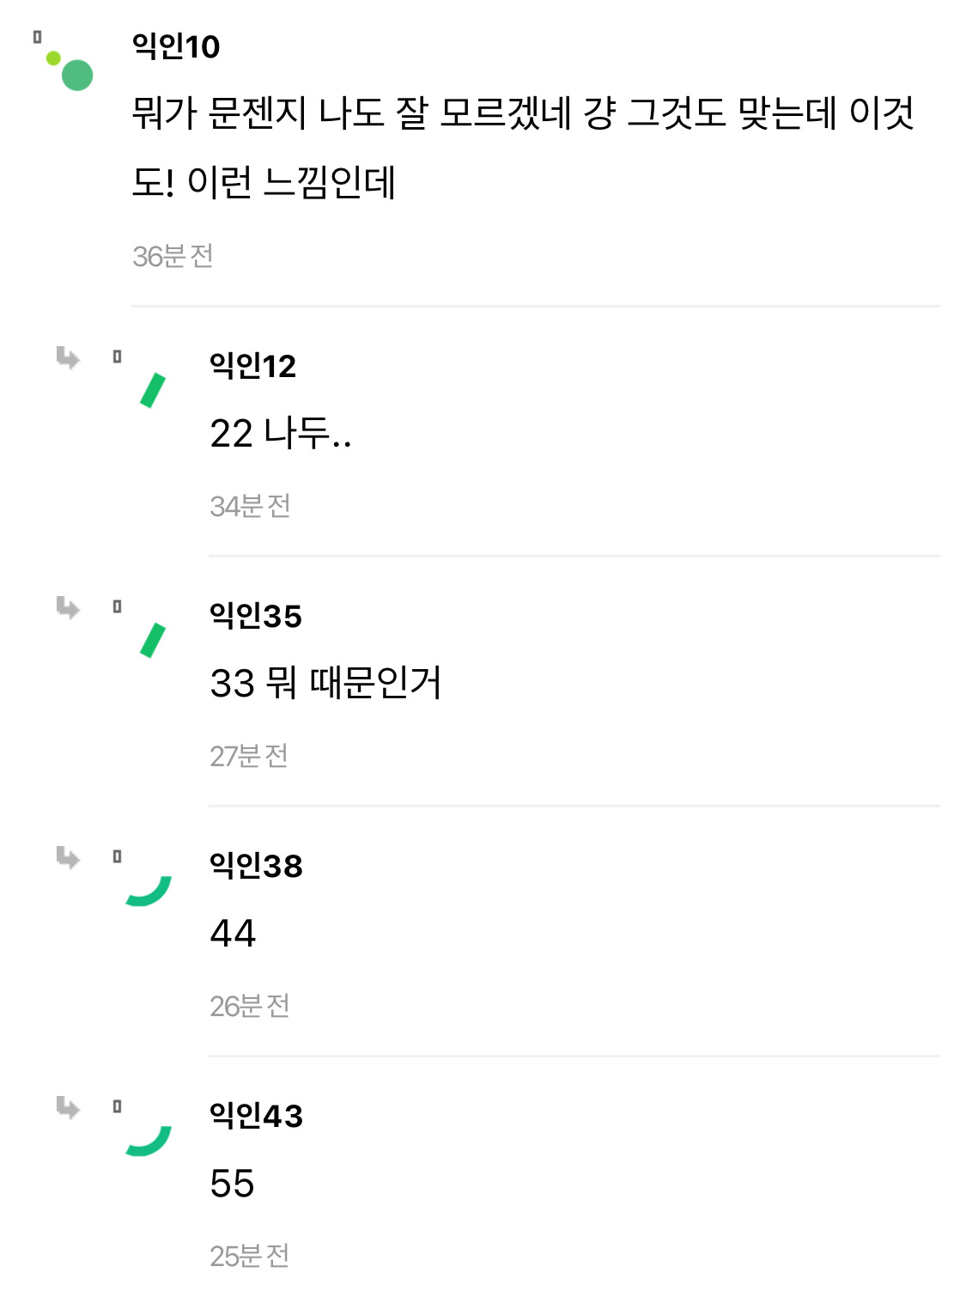Click 익인10's green dots avatar
966x1291 pixels.
[x=70, y=69]
